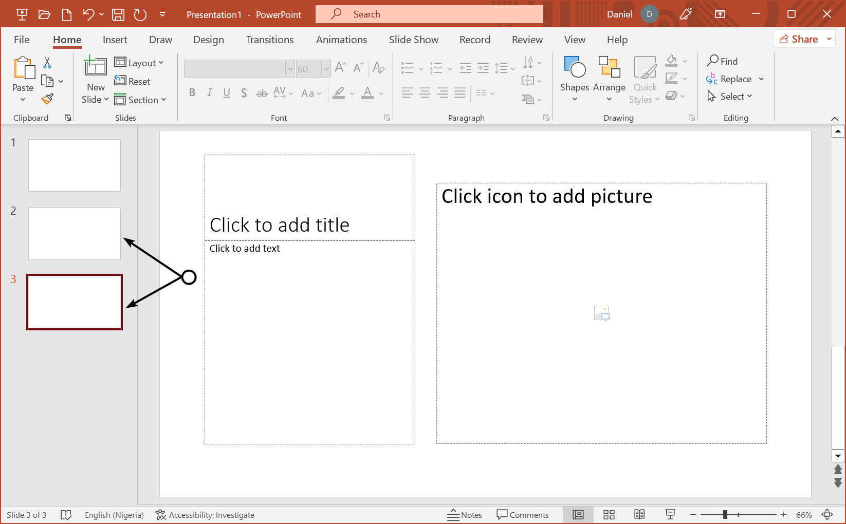Screen dimensions: 846x524
Task: Select the Format Painter icon
Action: click(47, 98)
